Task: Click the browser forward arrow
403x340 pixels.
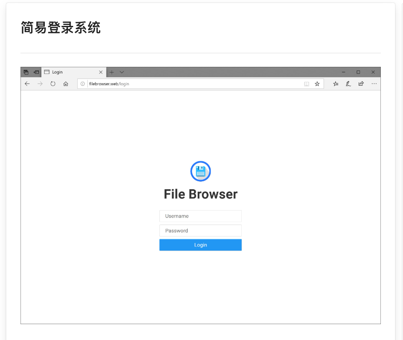Action: 40,84
